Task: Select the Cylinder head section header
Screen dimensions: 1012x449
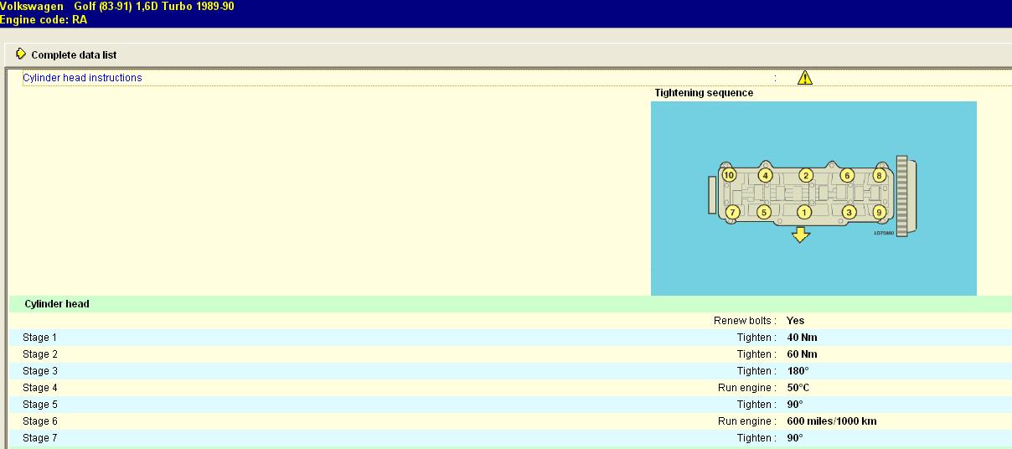Action: coord(57,304)
